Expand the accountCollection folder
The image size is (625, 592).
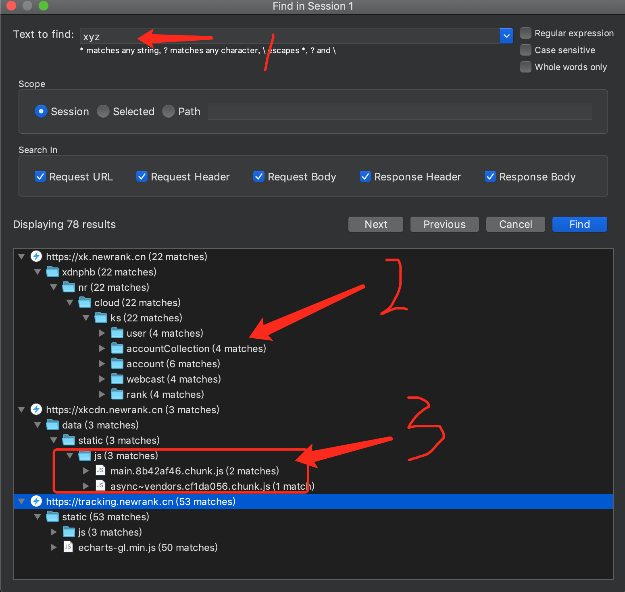tap(102, 348)
